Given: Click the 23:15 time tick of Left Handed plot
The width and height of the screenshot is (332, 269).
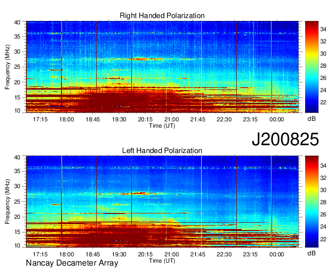Looking at the screenshot, I should point(250,254).
